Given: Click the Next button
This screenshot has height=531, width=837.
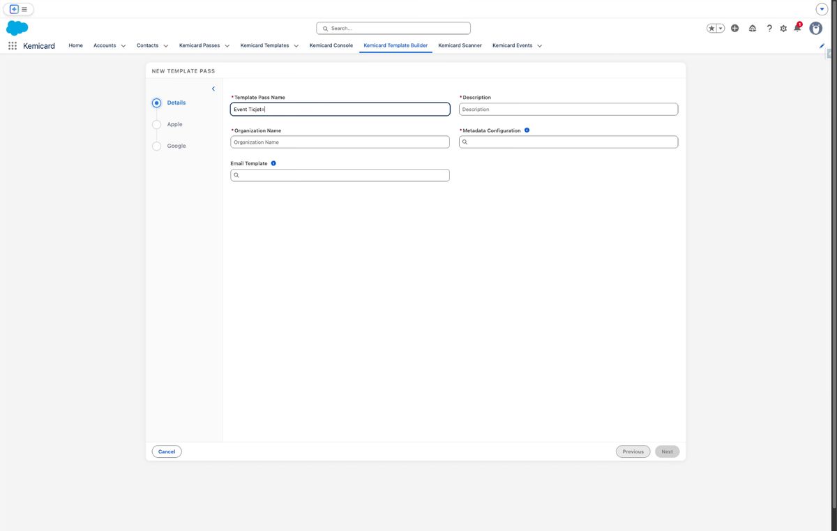Looking at the screenshot, I should click(x=667, y=451).
